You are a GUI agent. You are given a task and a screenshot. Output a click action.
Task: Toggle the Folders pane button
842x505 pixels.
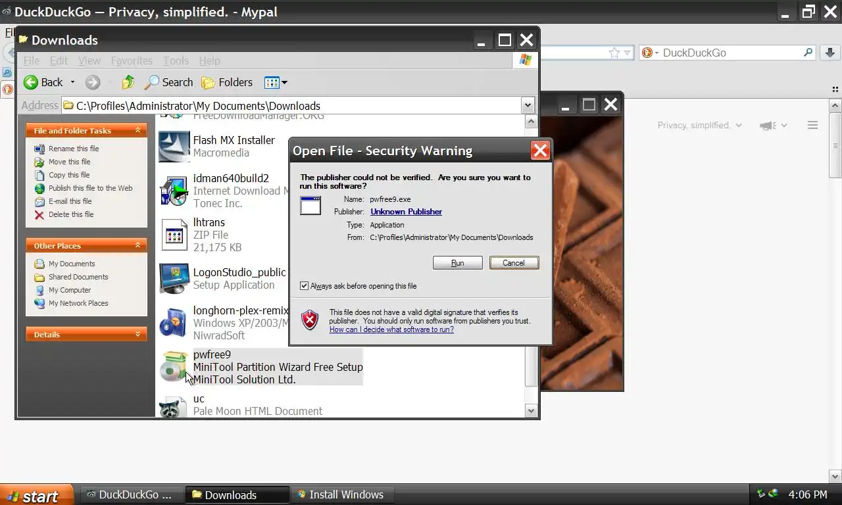click(227, 82)
